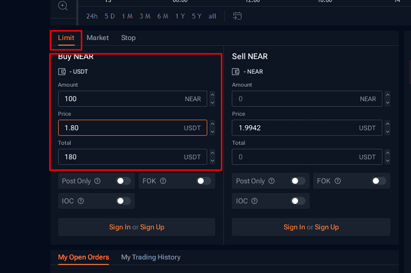Enable FOK toggle in Buy panel

click(x=204, y=181)
